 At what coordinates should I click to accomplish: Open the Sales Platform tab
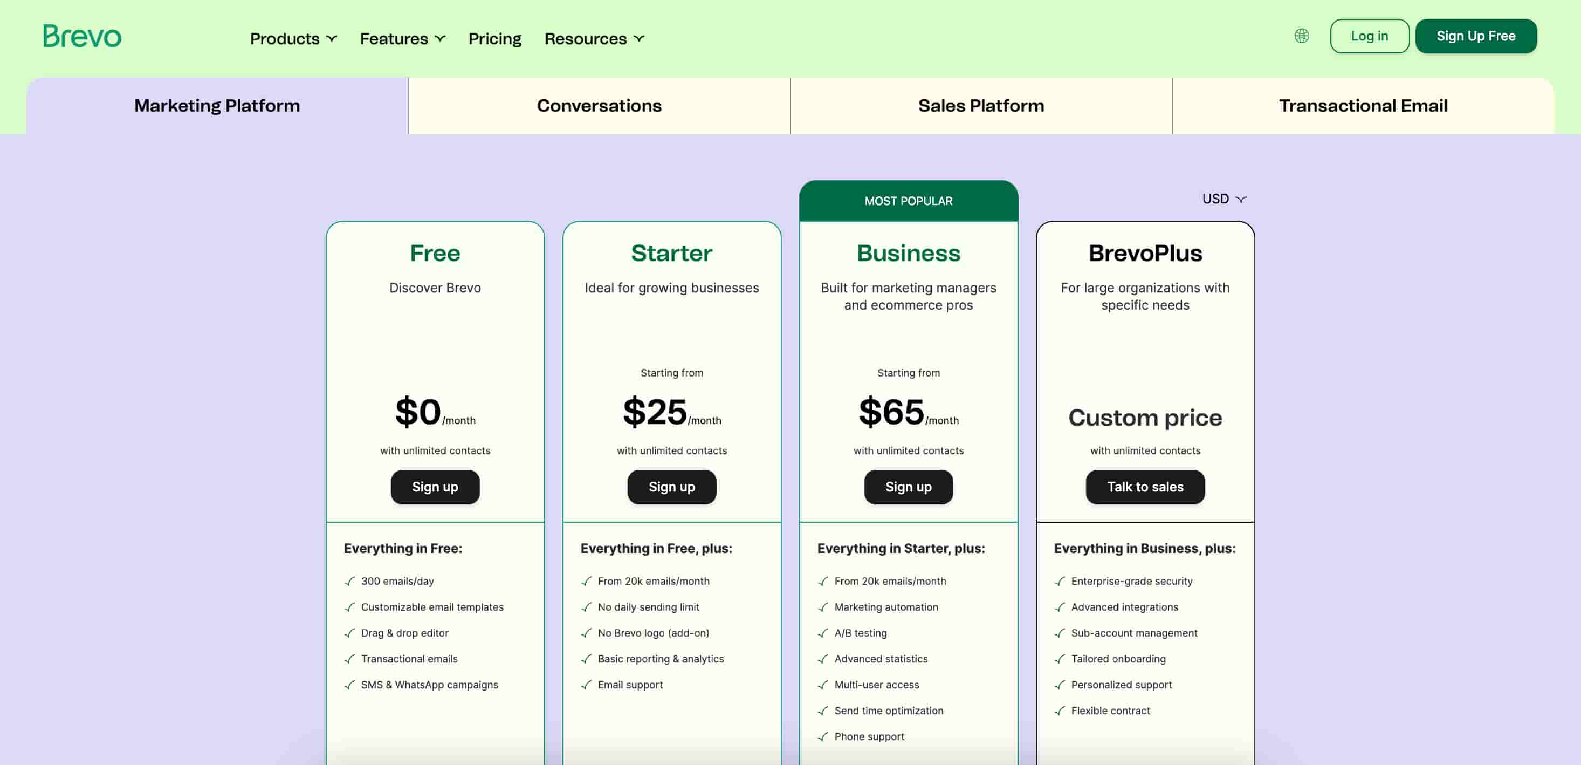click(x=981, y=106)
